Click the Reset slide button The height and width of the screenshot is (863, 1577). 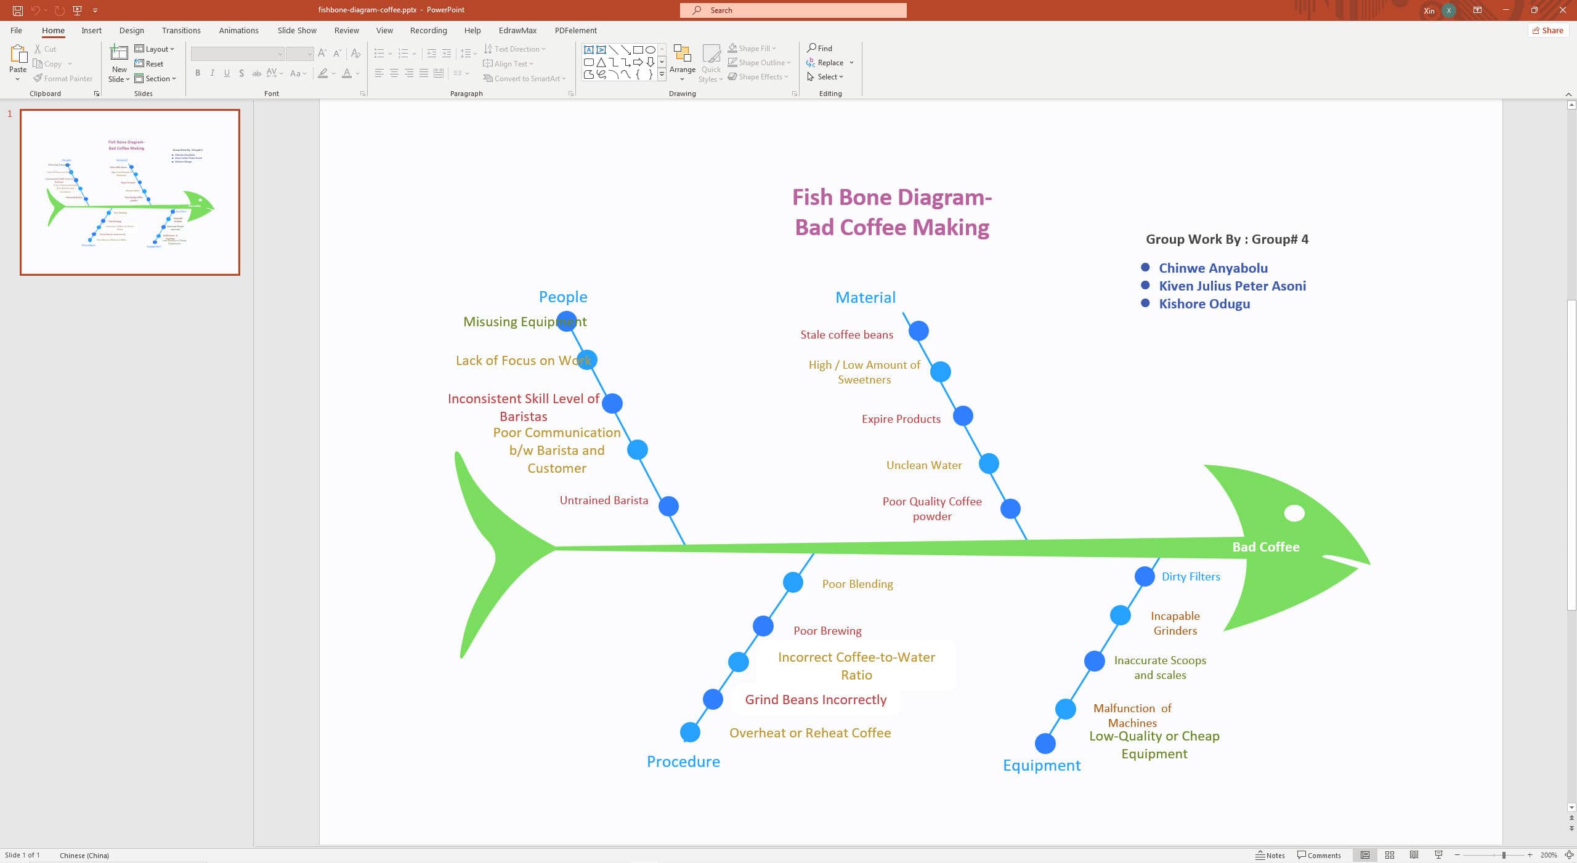tap(149, 63)
